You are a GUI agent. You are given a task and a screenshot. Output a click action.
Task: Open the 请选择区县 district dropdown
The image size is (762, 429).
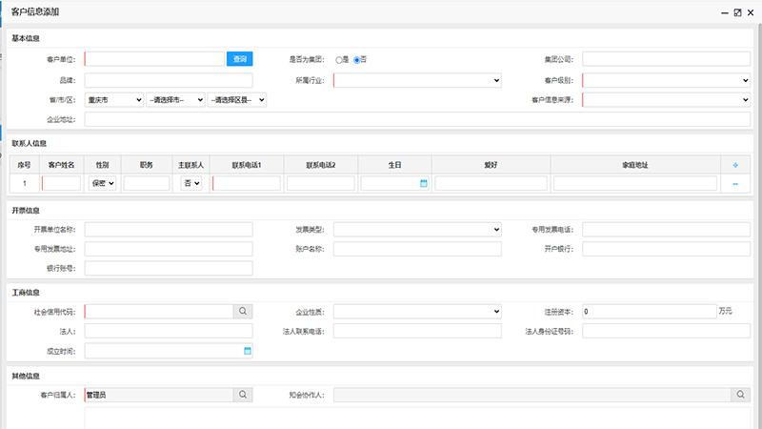(x=236, y=100)
